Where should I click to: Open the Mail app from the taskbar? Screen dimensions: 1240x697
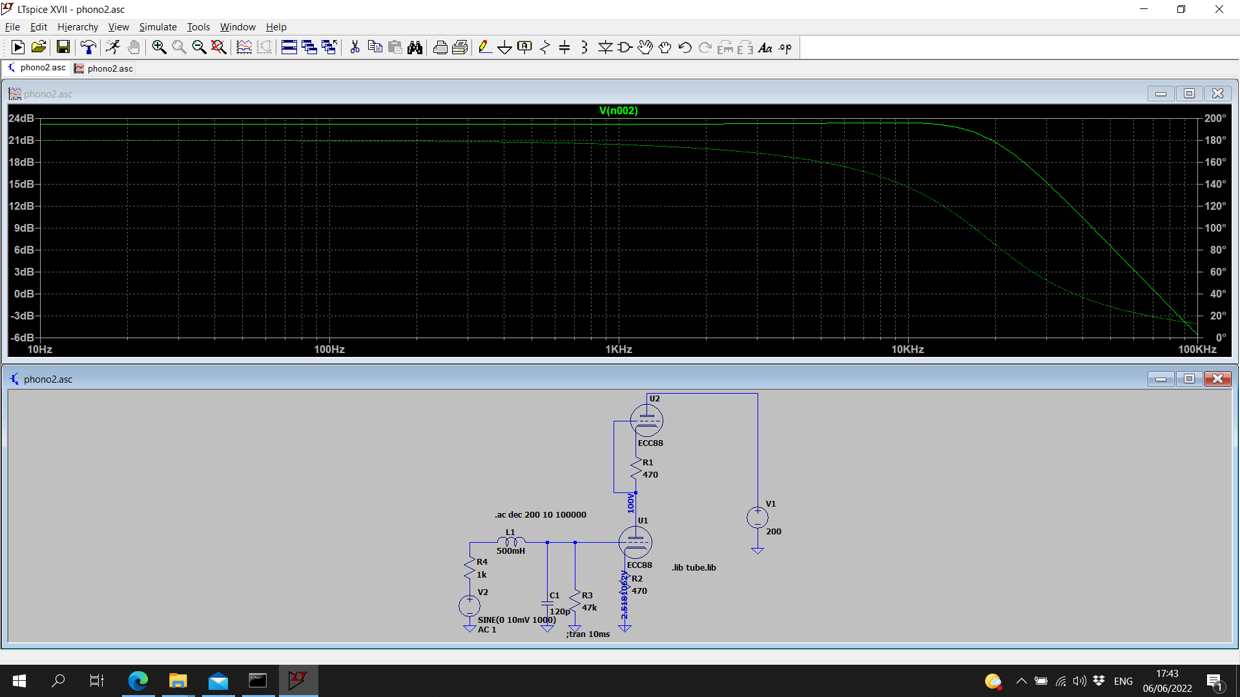[218, 681]
